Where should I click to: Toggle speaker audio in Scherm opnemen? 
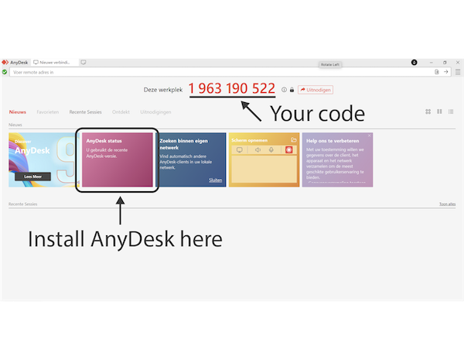[258, 150]
